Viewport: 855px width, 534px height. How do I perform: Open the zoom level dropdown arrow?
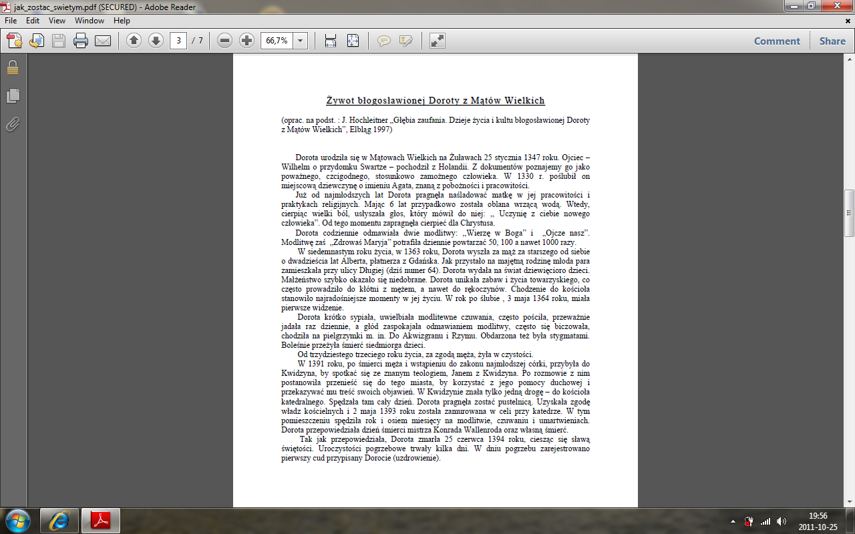click(x=301, y=41)
